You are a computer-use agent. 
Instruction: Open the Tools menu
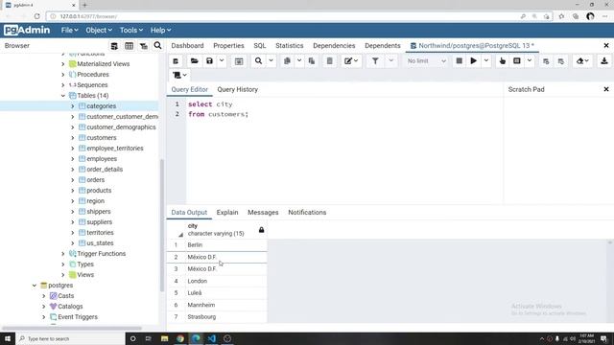131,30
